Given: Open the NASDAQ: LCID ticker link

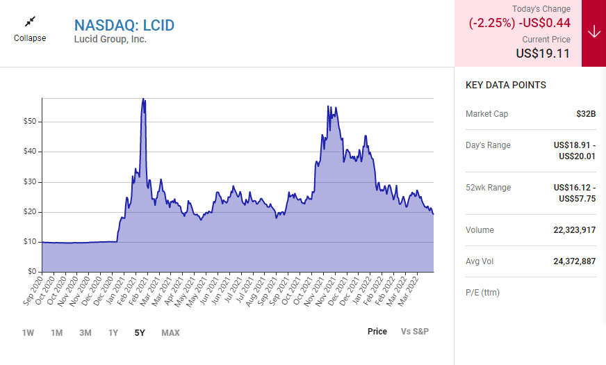Looking at the screenshot, I should pyautogui.click(x=124, y=25).
